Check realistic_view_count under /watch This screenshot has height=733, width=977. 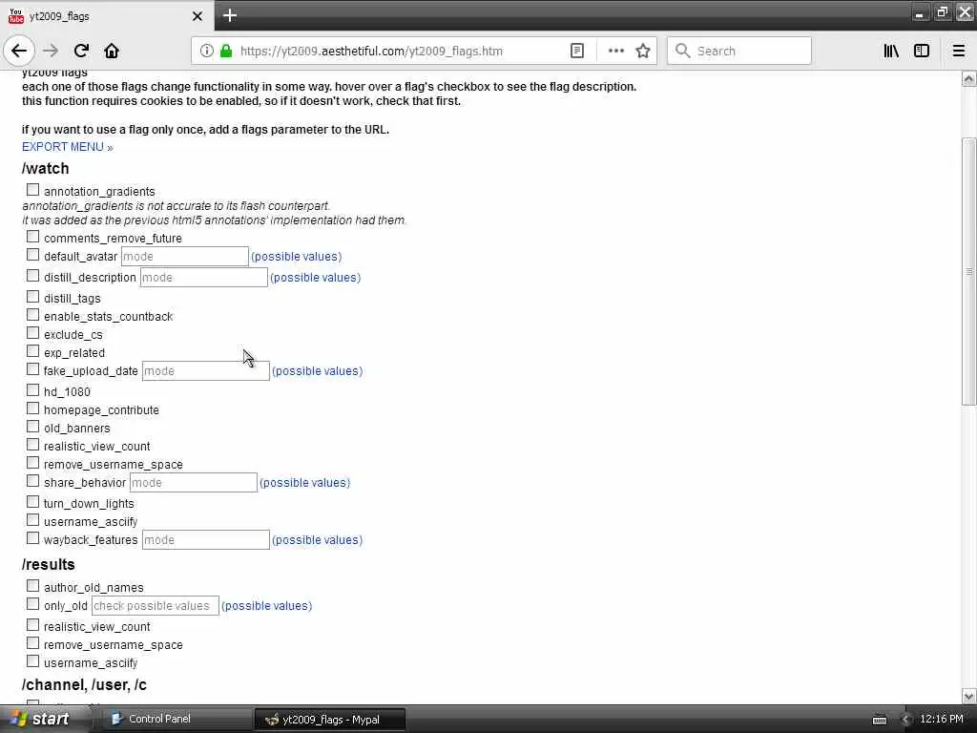[33, 445]
